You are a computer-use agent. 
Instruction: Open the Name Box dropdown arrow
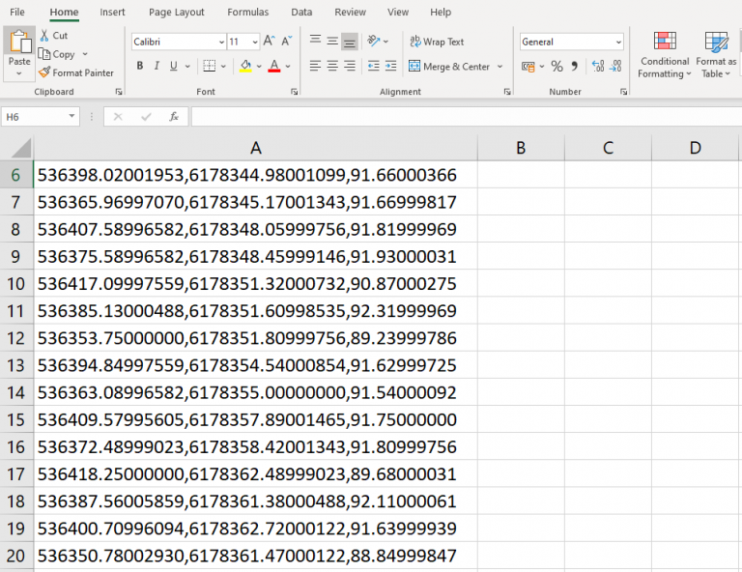click(71, 116)
